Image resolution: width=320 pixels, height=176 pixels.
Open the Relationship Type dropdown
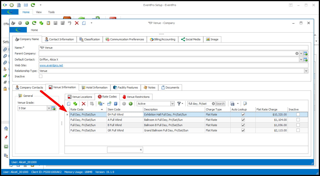point(306,71)
